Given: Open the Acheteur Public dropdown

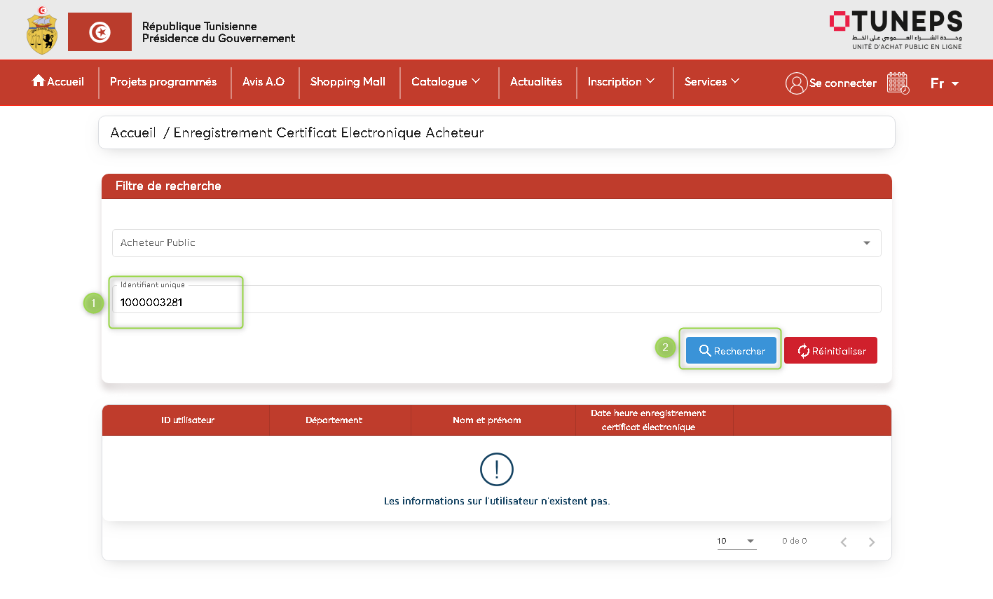Looking at the screenshot, I should coord(496,243).
